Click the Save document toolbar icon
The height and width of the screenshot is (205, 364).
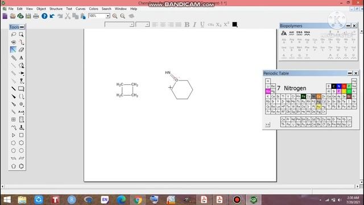(28, 16)
